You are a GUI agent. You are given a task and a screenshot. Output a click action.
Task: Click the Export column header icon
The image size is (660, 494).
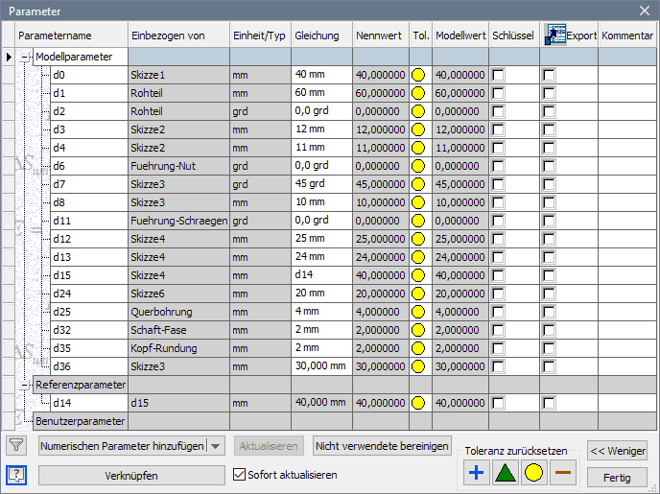(x=554, y=35)
